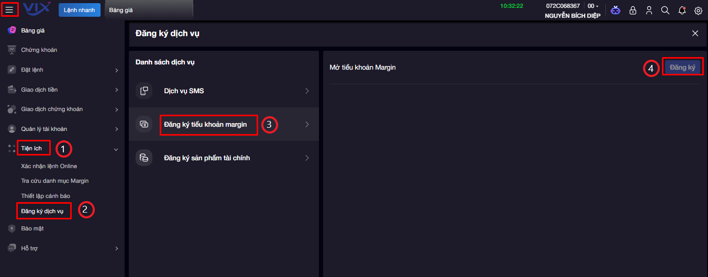The height and width of the screenshot is (277, 708).
Task: Click the clock 10:32:22
Action: [x=512, y=6]
